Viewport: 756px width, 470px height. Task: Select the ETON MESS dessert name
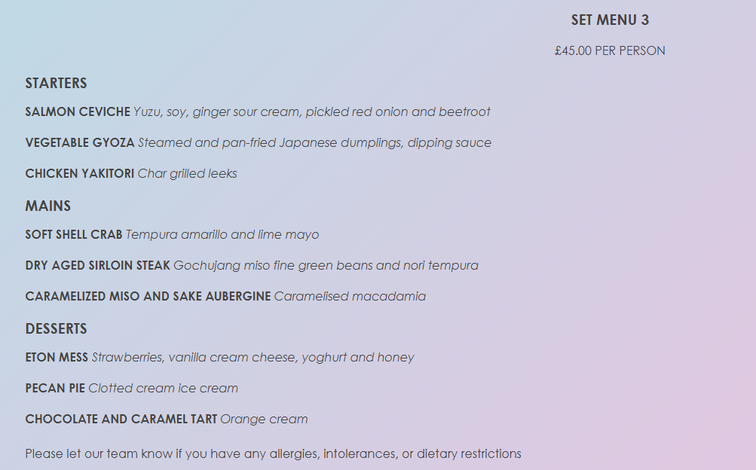[x=57, y=358]
